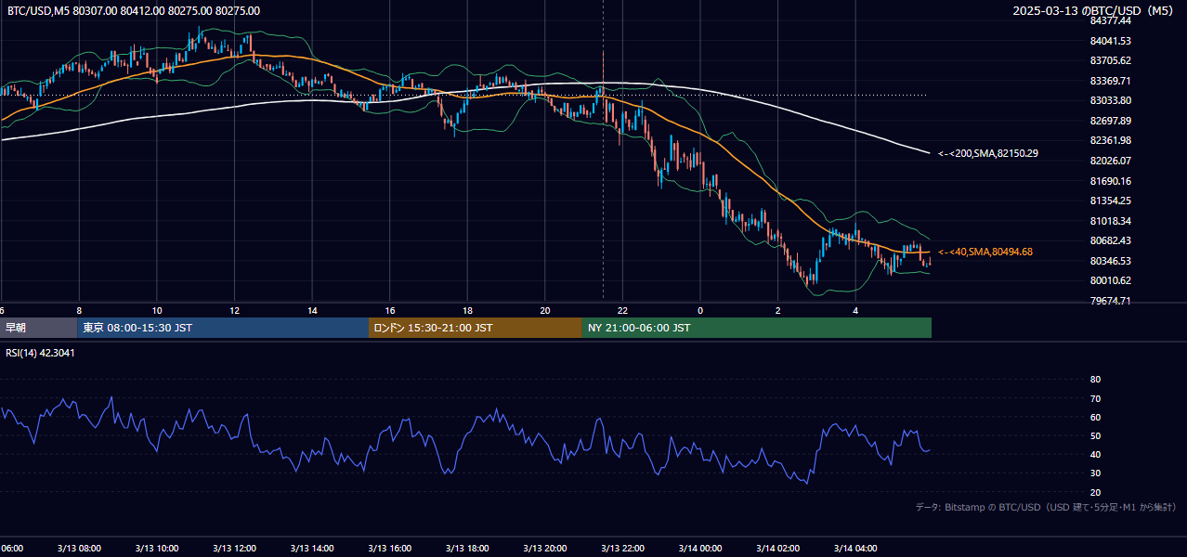The height and width of the screenshot is (557, 1187).
Task: Select the NY 21:00-06:00 JST session bar
Action: [x=757, y=328]
